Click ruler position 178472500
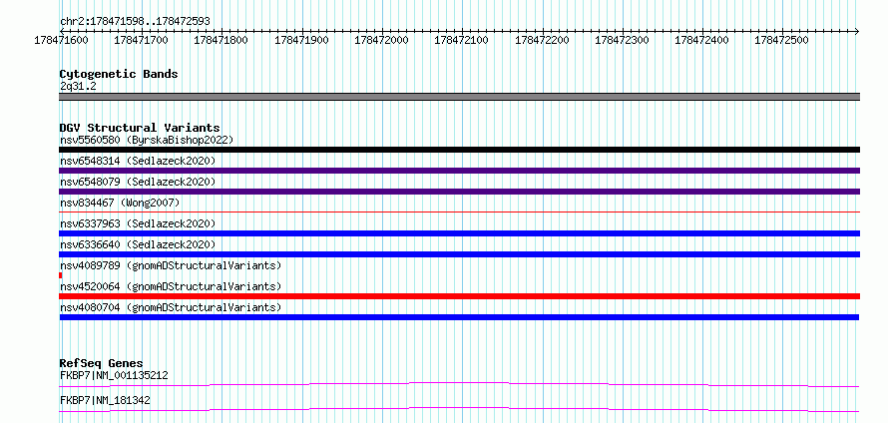This screenshot has width=888, height=423. point(782,40)
